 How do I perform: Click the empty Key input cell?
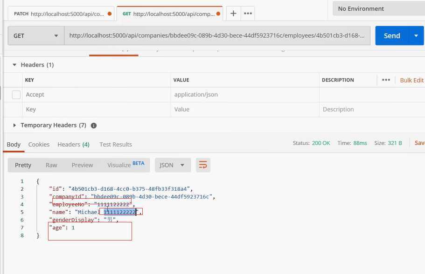coord(97,109)
